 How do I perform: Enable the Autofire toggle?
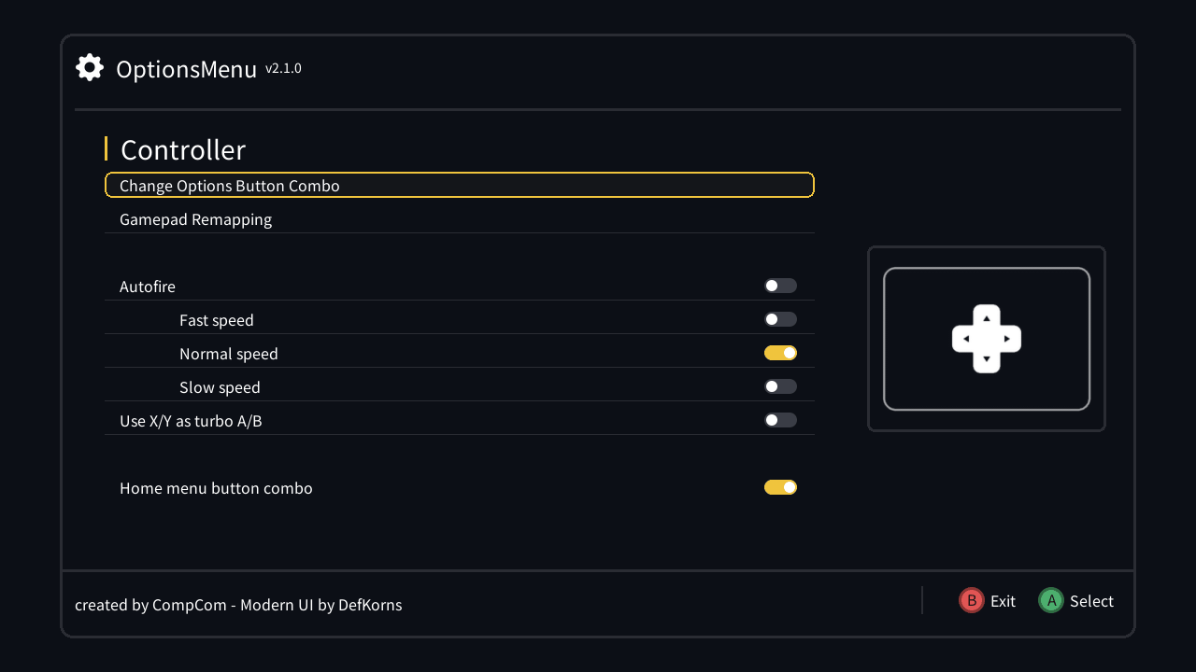780,286
